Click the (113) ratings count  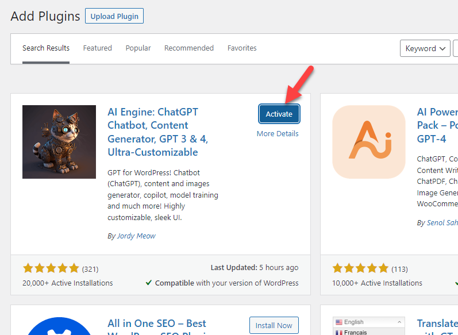[x=399, y=269]
